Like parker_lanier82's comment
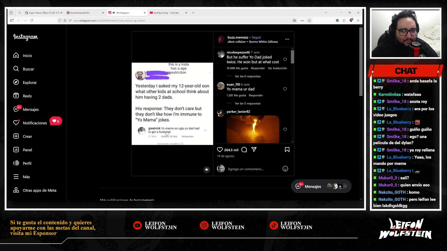447x251 pixels. tap(285, 129)
